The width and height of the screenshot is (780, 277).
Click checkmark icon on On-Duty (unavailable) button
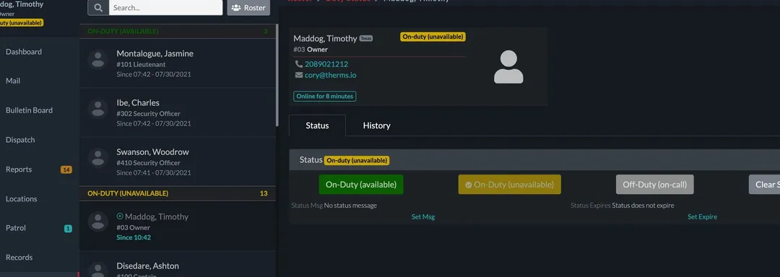coord(468,185)
